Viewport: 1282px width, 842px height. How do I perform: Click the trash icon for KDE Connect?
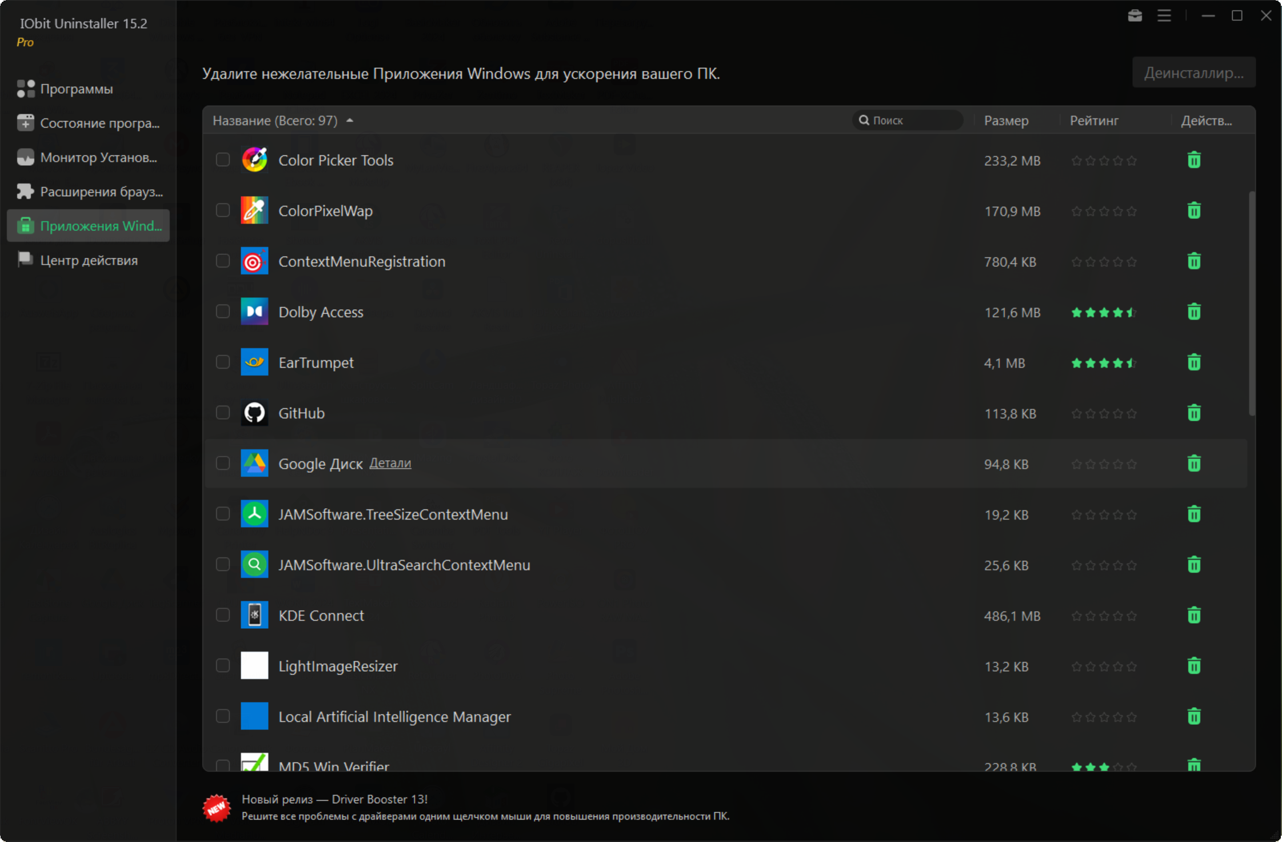(1193, 616)
